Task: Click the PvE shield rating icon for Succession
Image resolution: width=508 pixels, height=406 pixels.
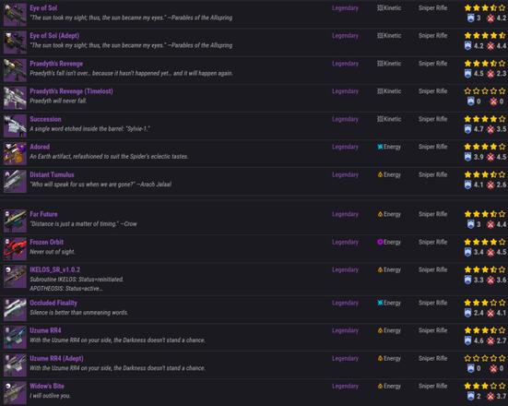Action: coord(467,129)
